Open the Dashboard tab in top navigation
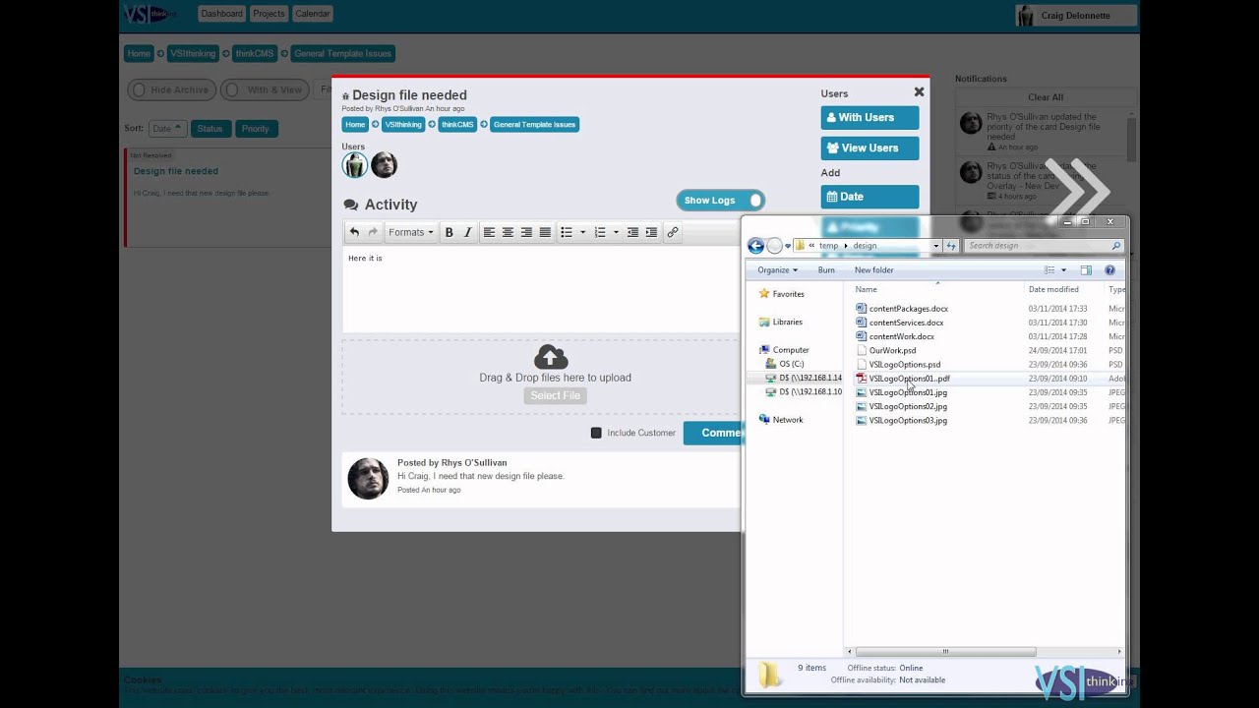 click(x=221, y=14)
